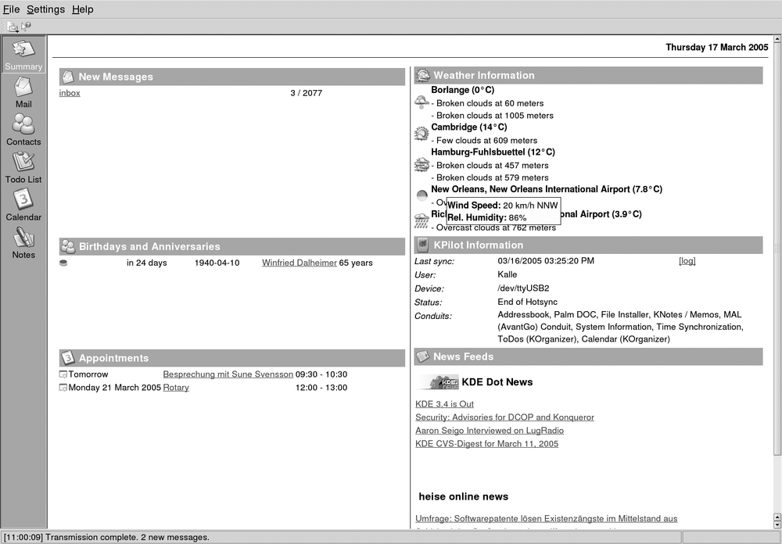Image resolution: width=782 pixels, height=544 pixels.
Task: Click the KPilot Information header icon
Action: (x=422, y=245)
